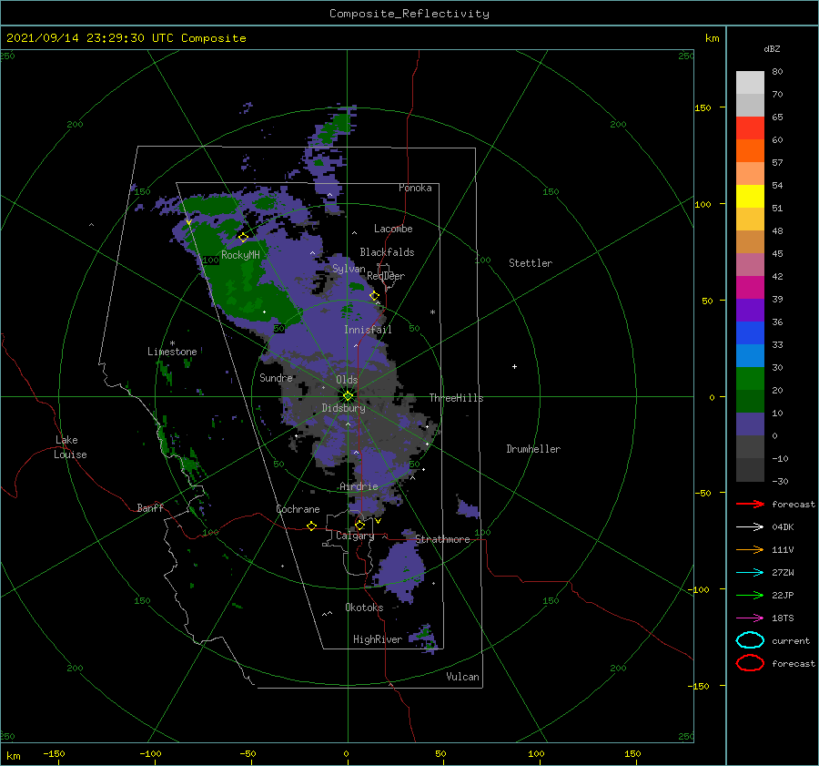Viewport: 819px width, 766px height.
Task: Click the Ponoka city label
Action: point(415,188)
